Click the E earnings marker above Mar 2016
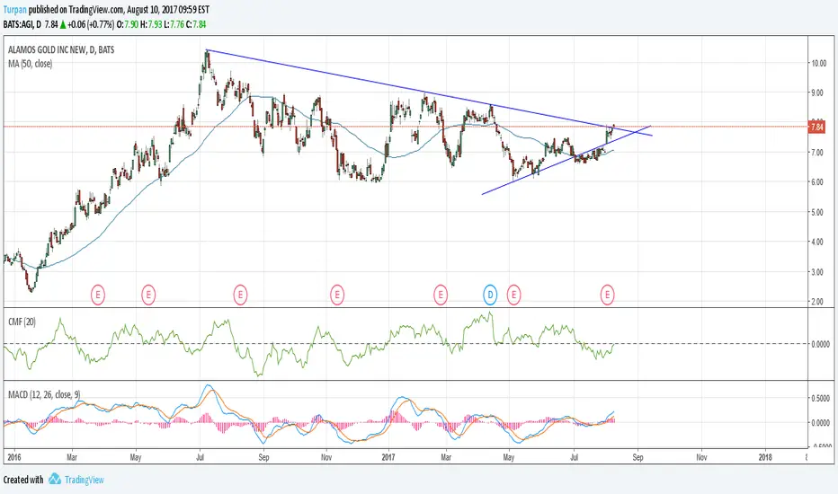This screenshot has width=838, height=494. (x=97, y=295)
